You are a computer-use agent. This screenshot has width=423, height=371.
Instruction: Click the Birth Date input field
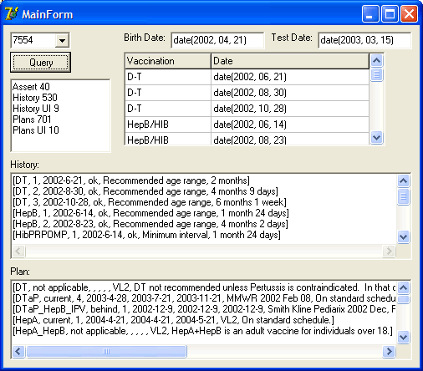pos(217,40)
